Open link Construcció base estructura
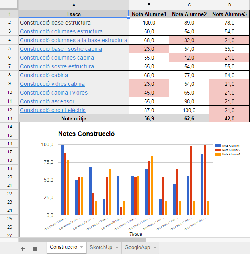This screenshot has width=250, height=254. click(x=55, y=23)
